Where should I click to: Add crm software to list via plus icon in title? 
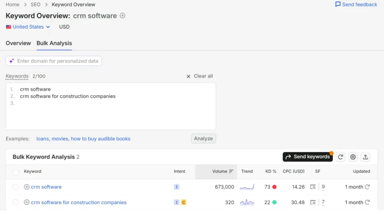coord(123,16)
